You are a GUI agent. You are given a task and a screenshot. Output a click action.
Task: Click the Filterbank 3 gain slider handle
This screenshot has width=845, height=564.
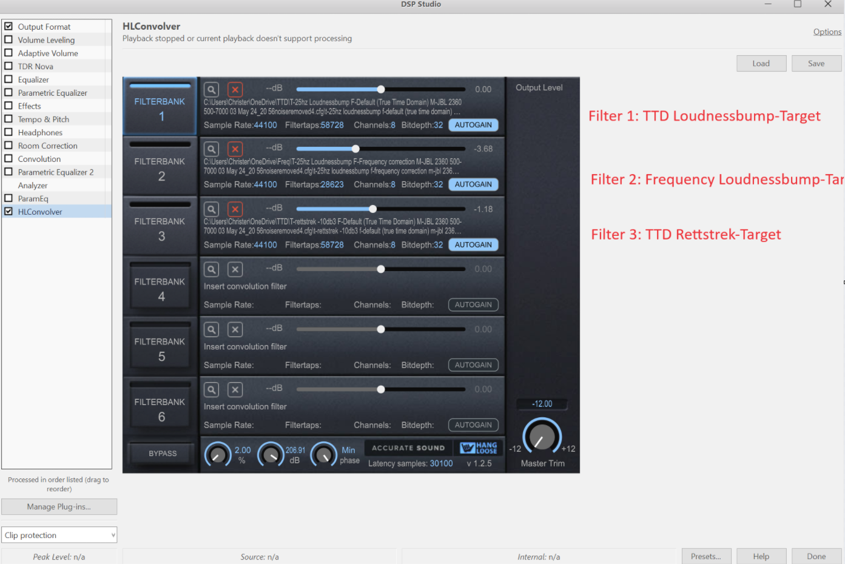click(x=373, y=209)
